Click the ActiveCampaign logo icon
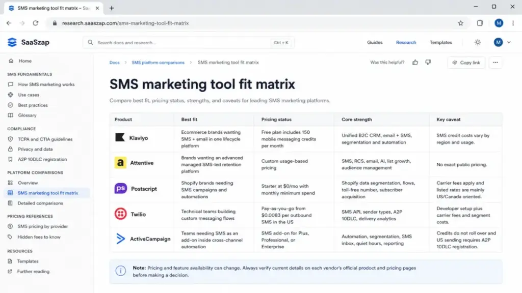The width and height of the screenshot is (522, 293). coord(120,239)
